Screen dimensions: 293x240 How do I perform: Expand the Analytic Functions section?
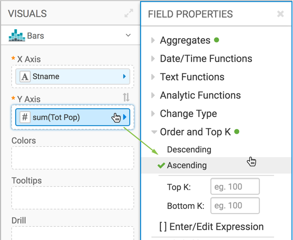[x=200, y=96]
